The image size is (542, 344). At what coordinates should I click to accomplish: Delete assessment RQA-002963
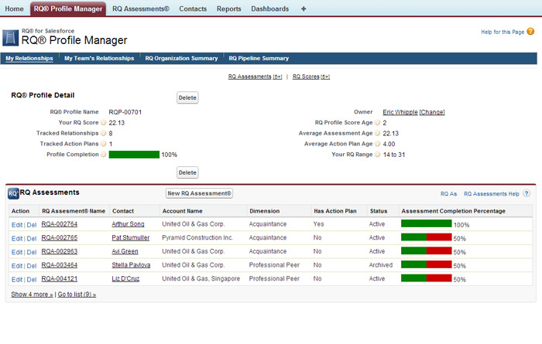[32, 252]
